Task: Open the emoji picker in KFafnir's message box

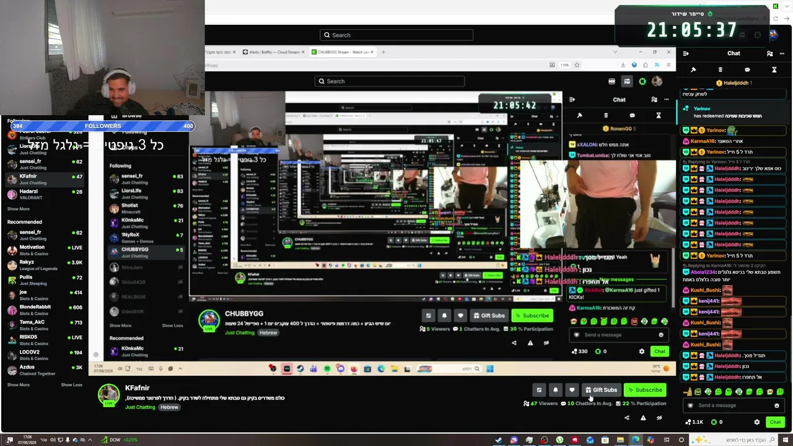Action: coord(776,406)
